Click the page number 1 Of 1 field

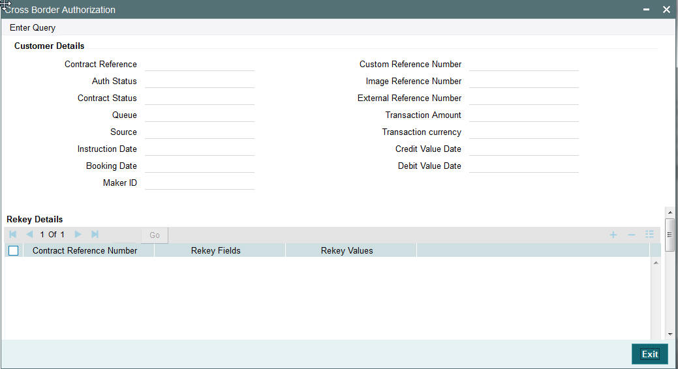pyautogui.click(x=52, y=235)
